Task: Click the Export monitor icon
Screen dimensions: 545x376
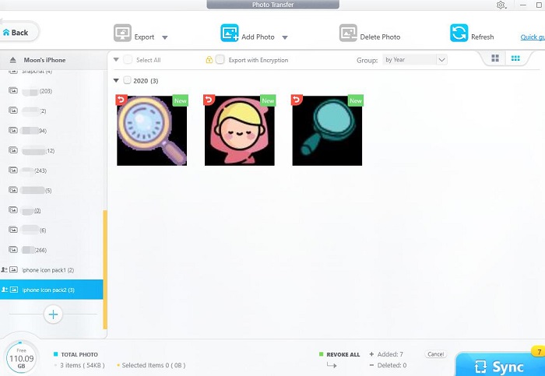Action: click(122, 33)
